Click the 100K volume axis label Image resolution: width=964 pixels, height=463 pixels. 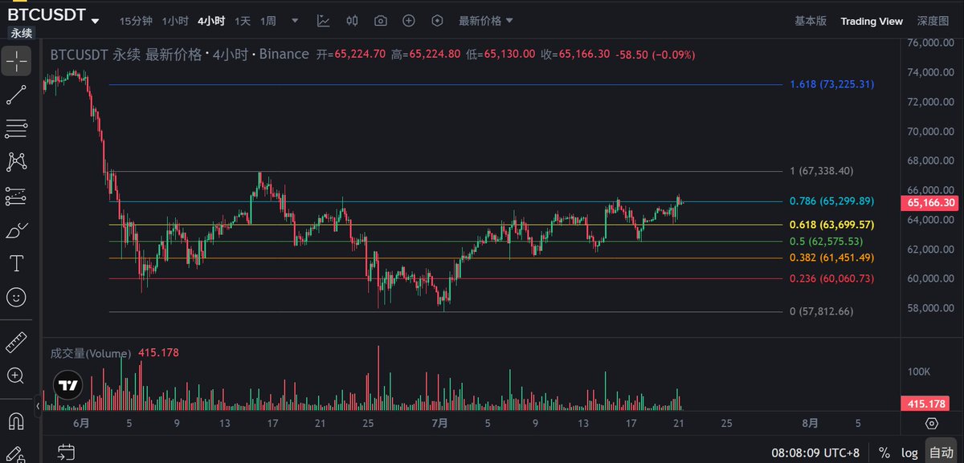(919, 372)
